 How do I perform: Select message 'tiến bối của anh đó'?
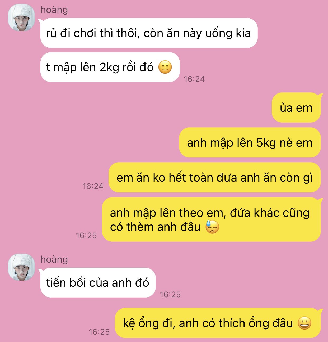coord(98,283)
